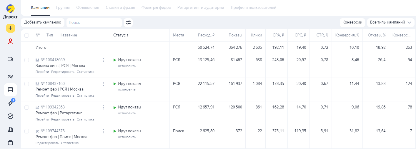Open three-dot menu for Замена линз campaign
This screenshot has height=149, width=416.
pyautogui.click(x=104, y=60)
